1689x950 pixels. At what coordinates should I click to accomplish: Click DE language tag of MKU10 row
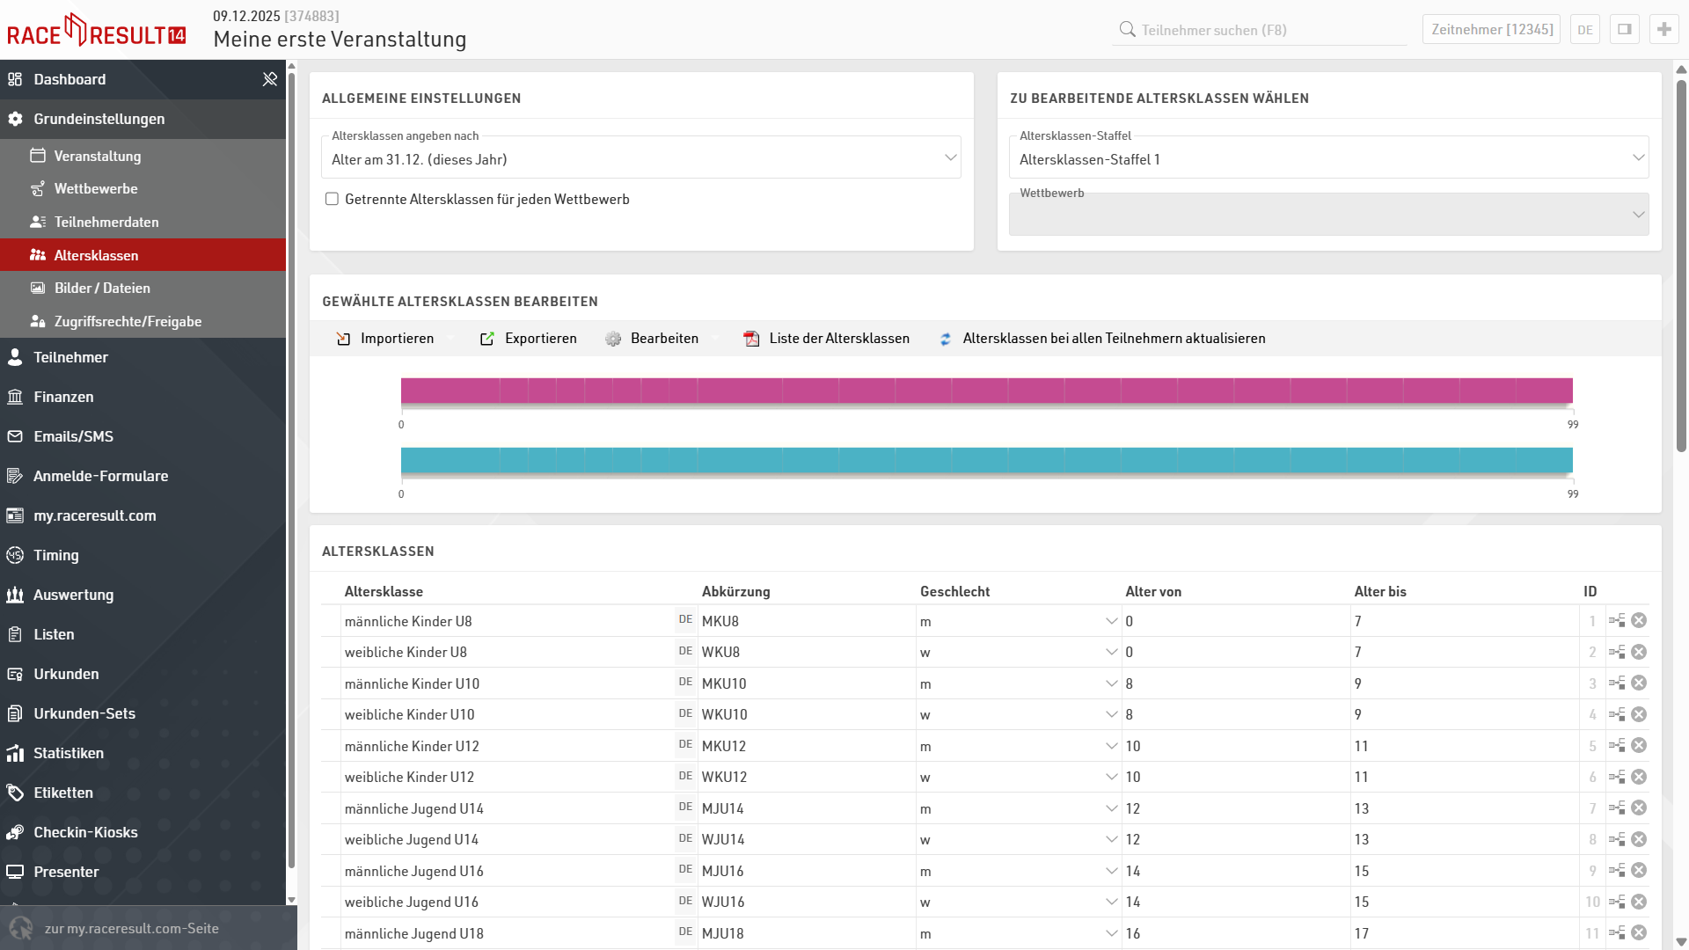click(x=685, y=682)
